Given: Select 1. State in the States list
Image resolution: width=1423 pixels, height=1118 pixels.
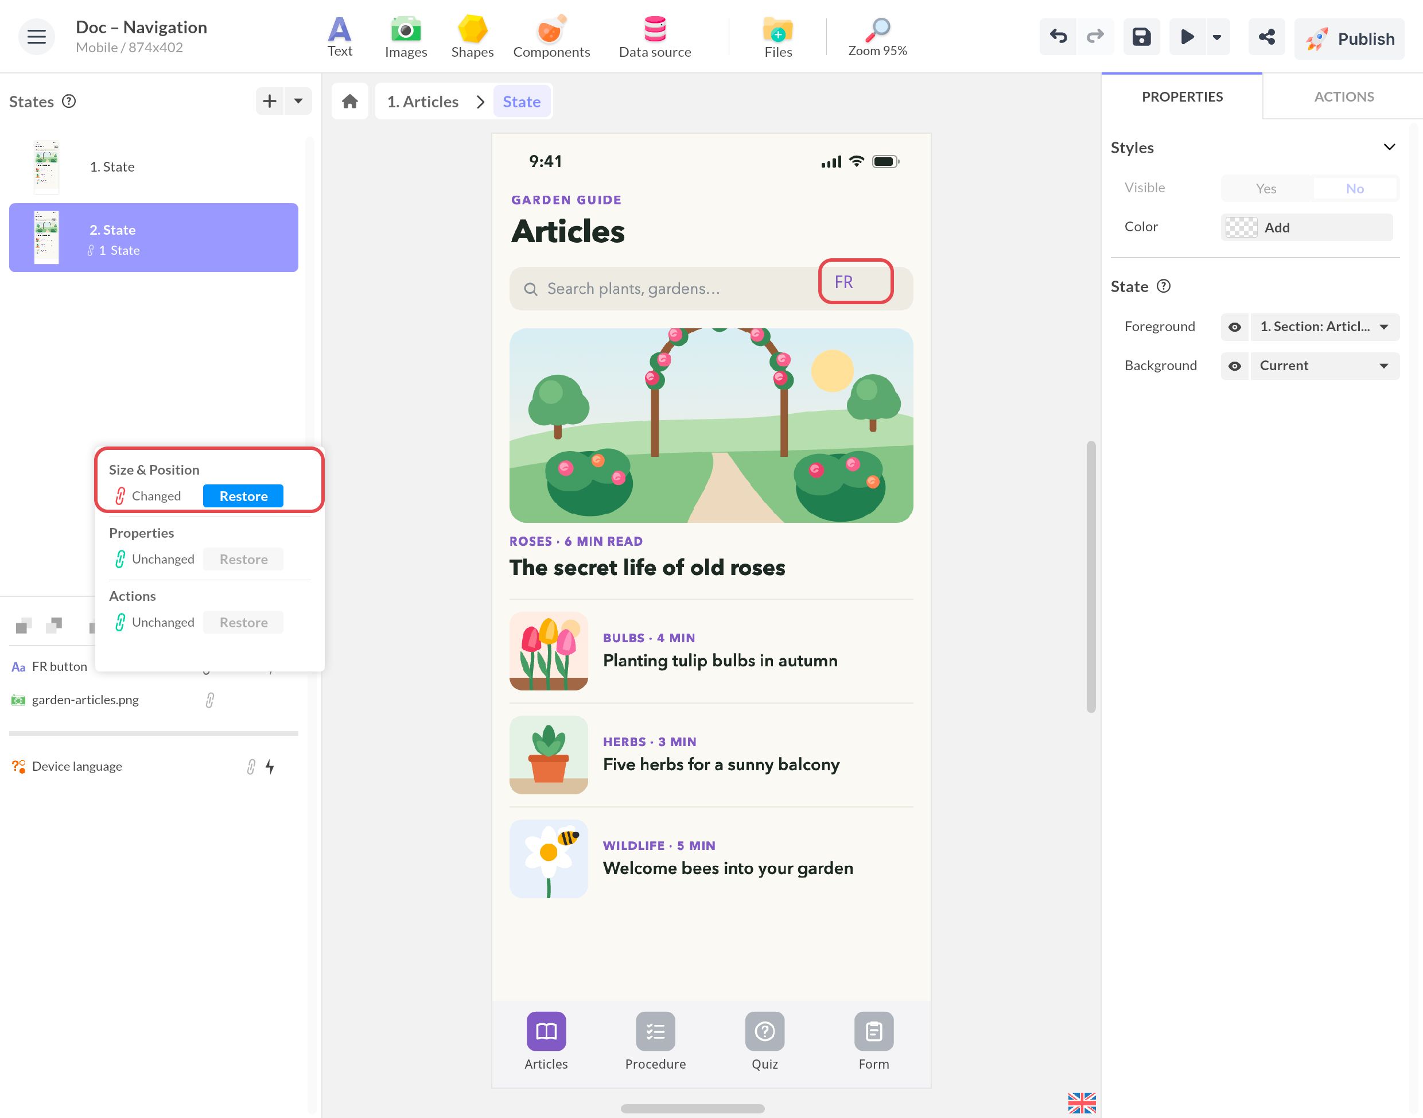Looking at the screenshot, I should 154,167.
